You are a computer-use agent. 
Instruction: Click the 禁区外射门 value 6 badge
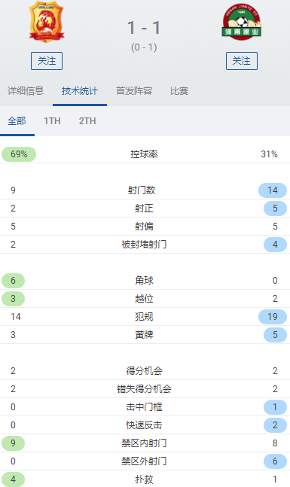(275, 461)
